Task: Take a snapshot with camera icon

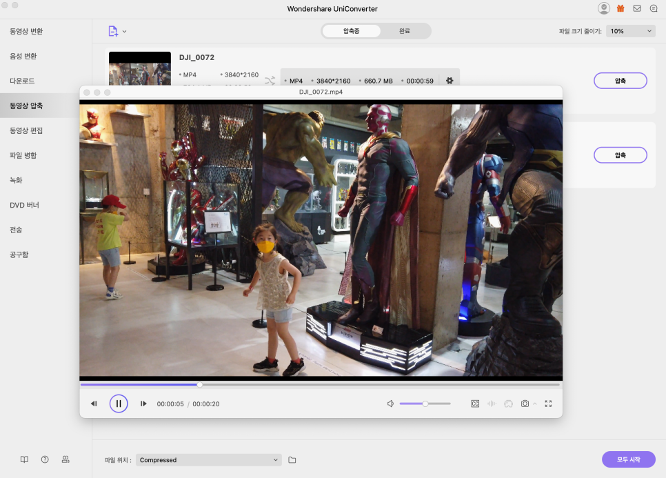Action: pyautogui.click(x=525, y=404)
